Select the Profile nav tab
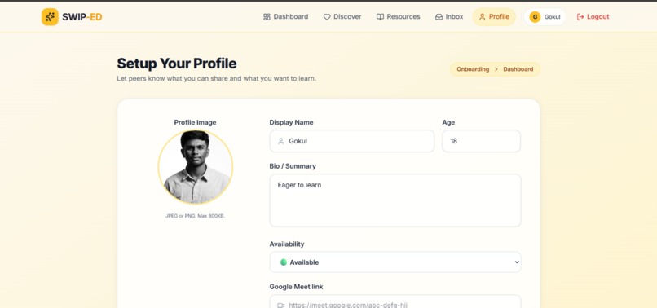Viewport: 657px width, 308px height. tap(495, 17)
